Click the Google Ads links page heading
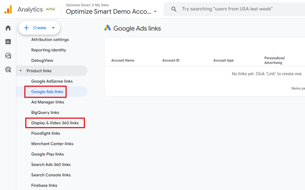The height and width of the screenshot is (190, 305). pos(137,28)
